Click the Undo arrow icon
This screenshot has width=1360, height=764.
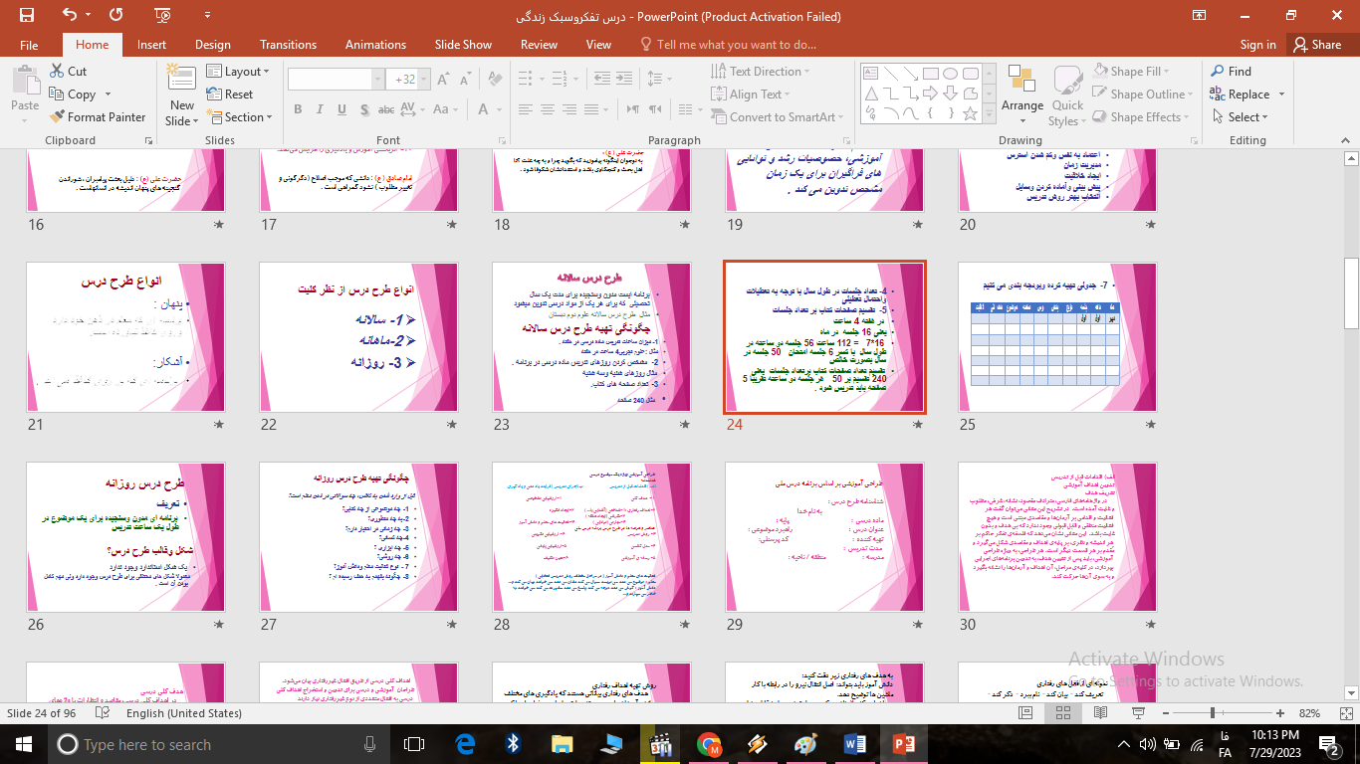70,15
